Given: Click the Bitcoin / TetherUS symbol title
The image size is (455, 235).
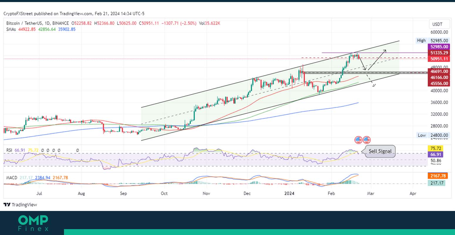Looking at the screenshot, I should pos(24,23).
